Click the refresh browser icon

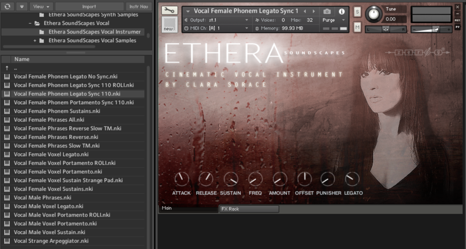tap(7, 6)
